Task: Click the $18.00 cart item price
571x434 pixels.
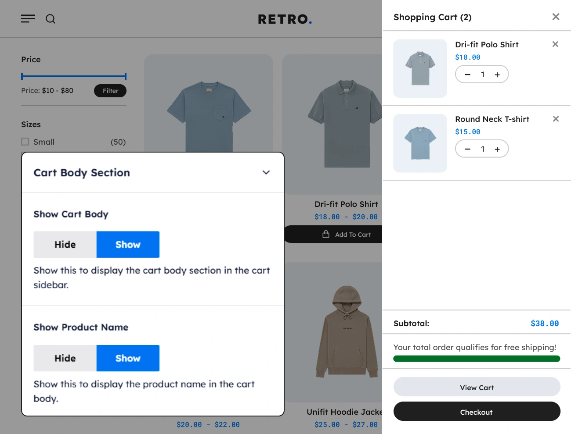Action: coord(467,57)
